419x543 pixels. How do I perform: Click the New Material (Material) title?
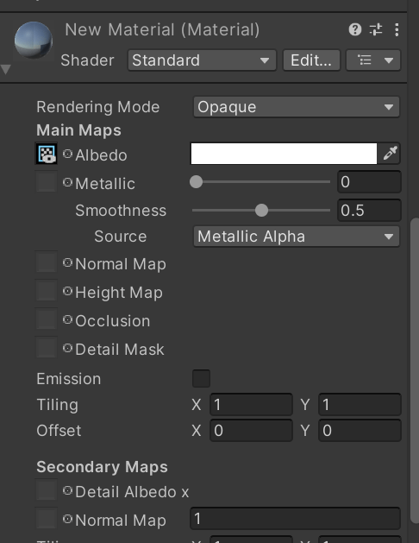(x=162, y=29)
